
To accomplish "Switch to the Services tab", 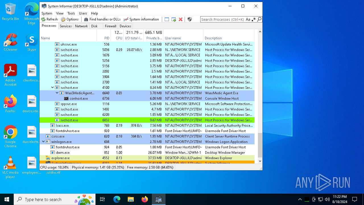I will pyautogui.click(x=66, y=26).
